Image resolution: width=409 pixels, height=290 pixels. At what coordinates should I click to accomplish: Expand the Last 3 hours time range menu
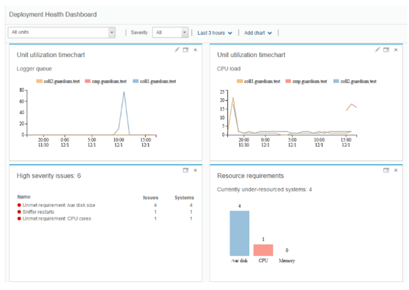tap(214, 33)
